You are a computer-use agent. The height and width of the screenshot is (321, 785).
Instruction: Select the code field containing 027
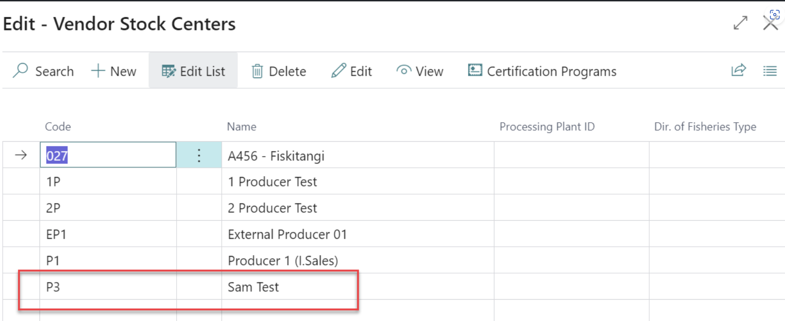pyautogui.click(x=108, y=156)
